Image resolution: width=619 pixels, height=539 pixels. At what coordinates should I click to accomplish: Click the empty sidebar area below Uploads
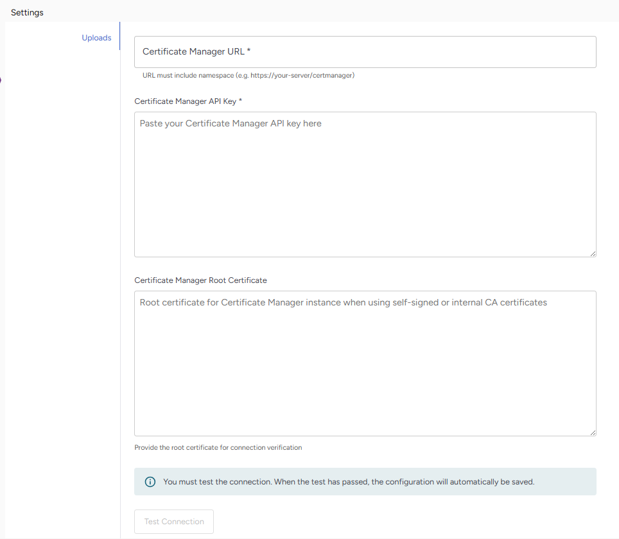(x=61, y=257)
